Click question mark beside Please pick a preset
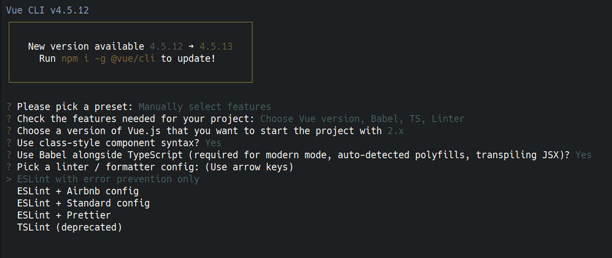The width and height of the screenshot is (612, 258). [9, 107]
